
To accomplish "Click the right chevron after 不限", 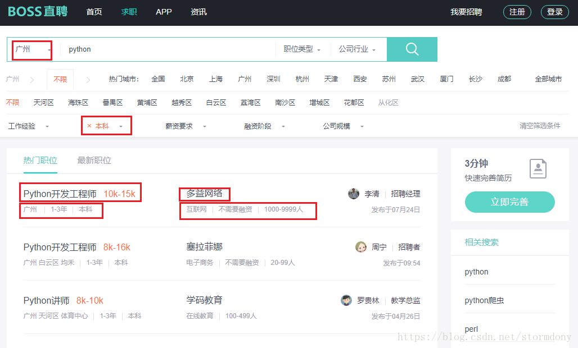I will (88, 80).
